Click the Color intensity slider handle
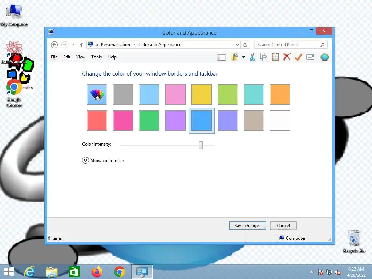372x279 pixels. [x=201, y=145]
